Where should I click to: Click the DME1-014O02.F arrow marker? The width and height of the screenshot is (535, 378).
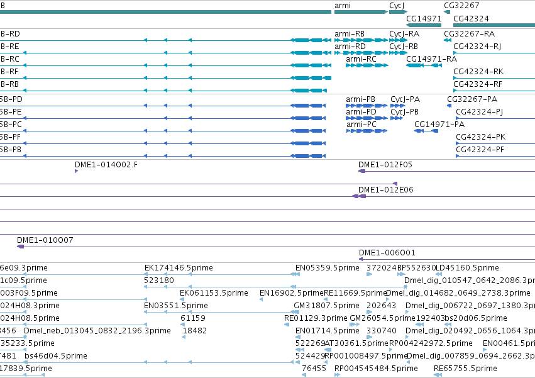point(77,171)
